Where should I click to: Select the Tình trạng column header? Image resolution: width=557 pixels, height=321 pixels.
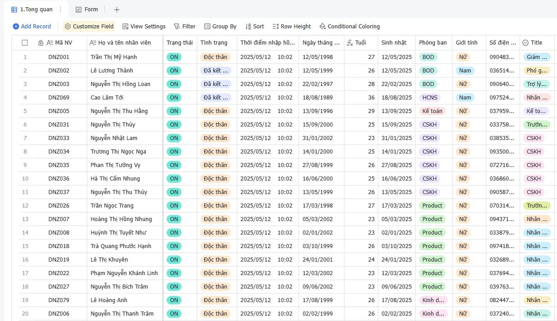pos(217,43)
